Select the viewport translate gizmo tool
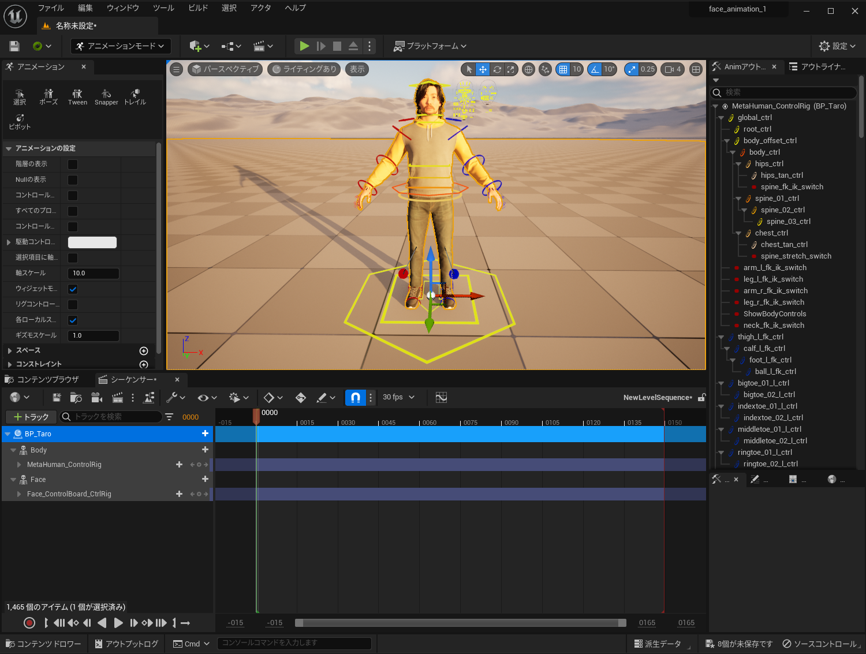 pyautogui.click(x=483, y=69)
